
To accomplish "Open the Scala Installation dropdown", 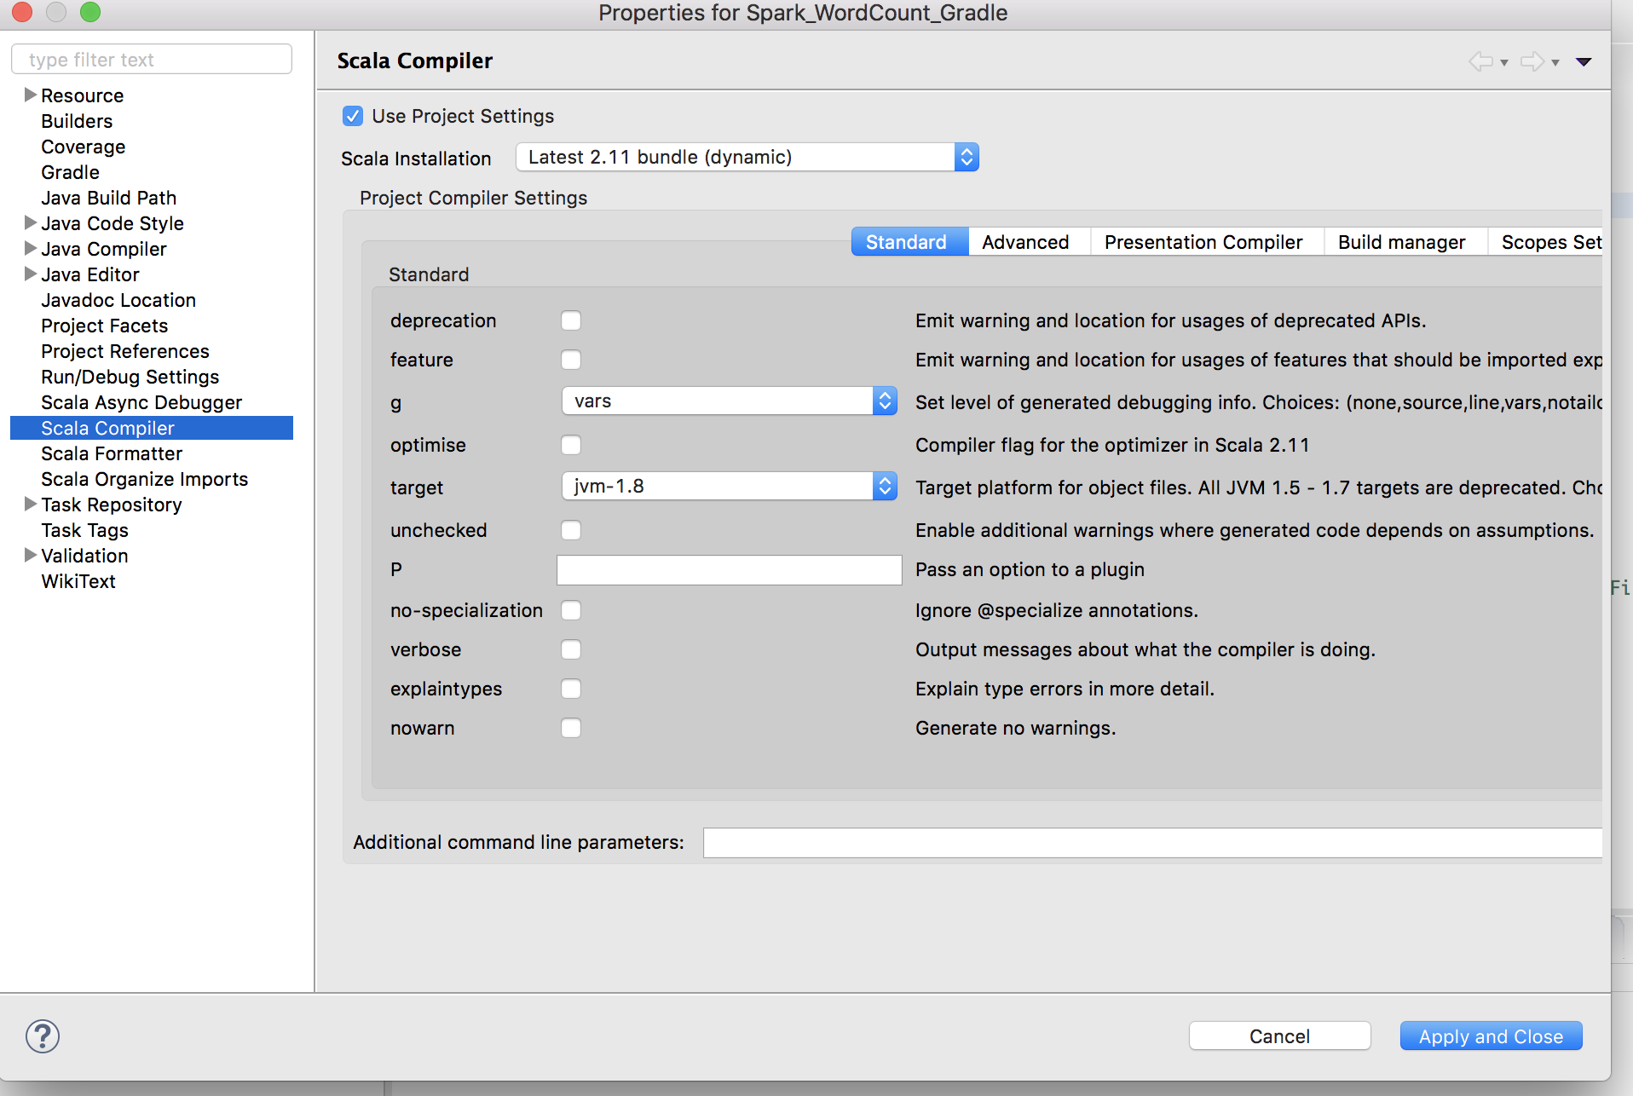I will (x=747, y=157).
